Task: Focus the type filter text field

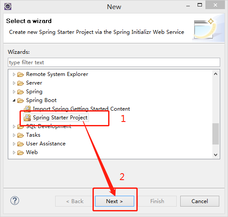Action: tap(114, 62)
